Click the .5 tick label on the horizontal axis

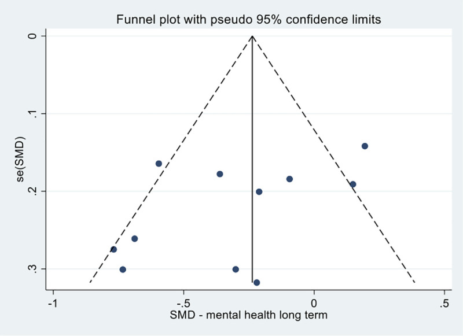[444, 302]
